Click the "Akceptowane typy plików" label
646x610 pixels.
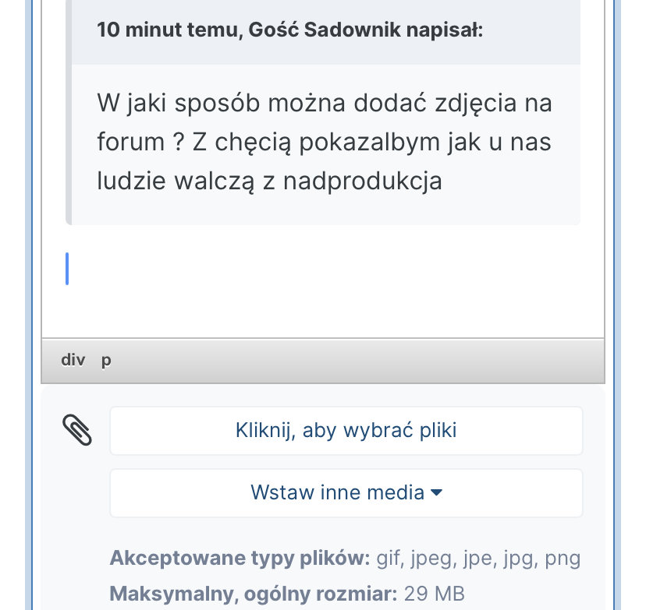240,558
